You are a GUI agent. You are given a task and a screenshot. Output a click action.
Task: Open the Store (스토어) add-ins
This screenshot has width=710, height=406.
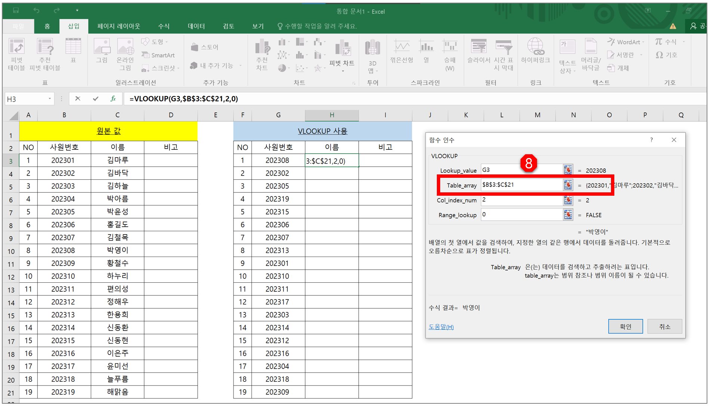click(x=204, y=47)
